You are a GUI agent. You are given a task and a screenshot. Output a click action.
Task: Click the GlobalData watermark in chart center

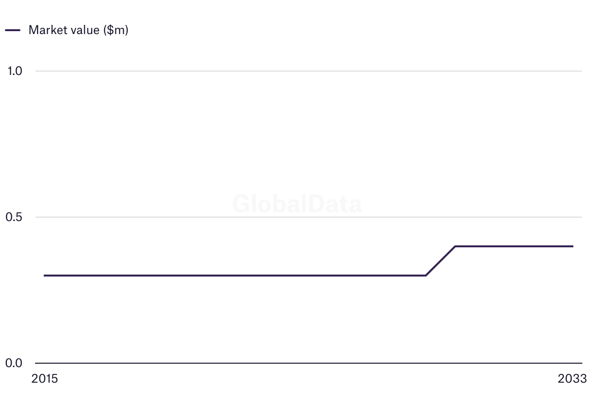tap(297, 204)
